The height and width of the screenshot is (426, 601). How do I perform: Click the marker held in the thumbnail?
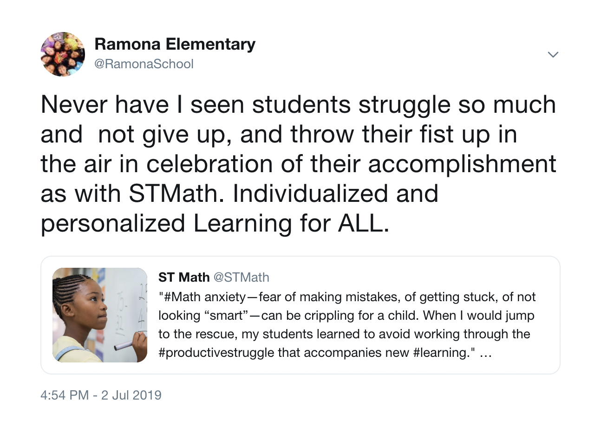point(124,345)
